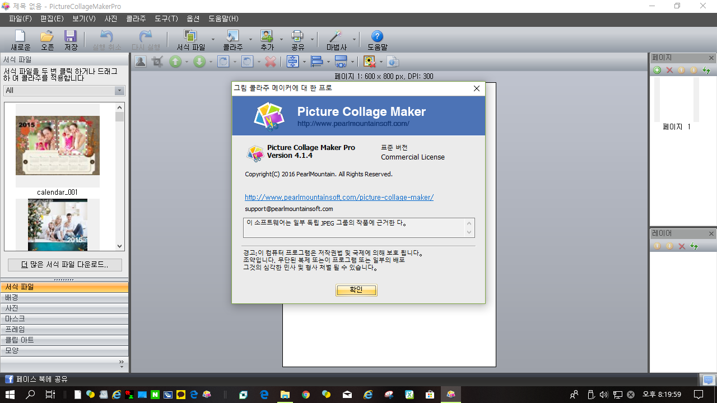Select the calendar_001 template thumbnail
Image resolution: width=717 pixels, height=403 pixels.
58,146
